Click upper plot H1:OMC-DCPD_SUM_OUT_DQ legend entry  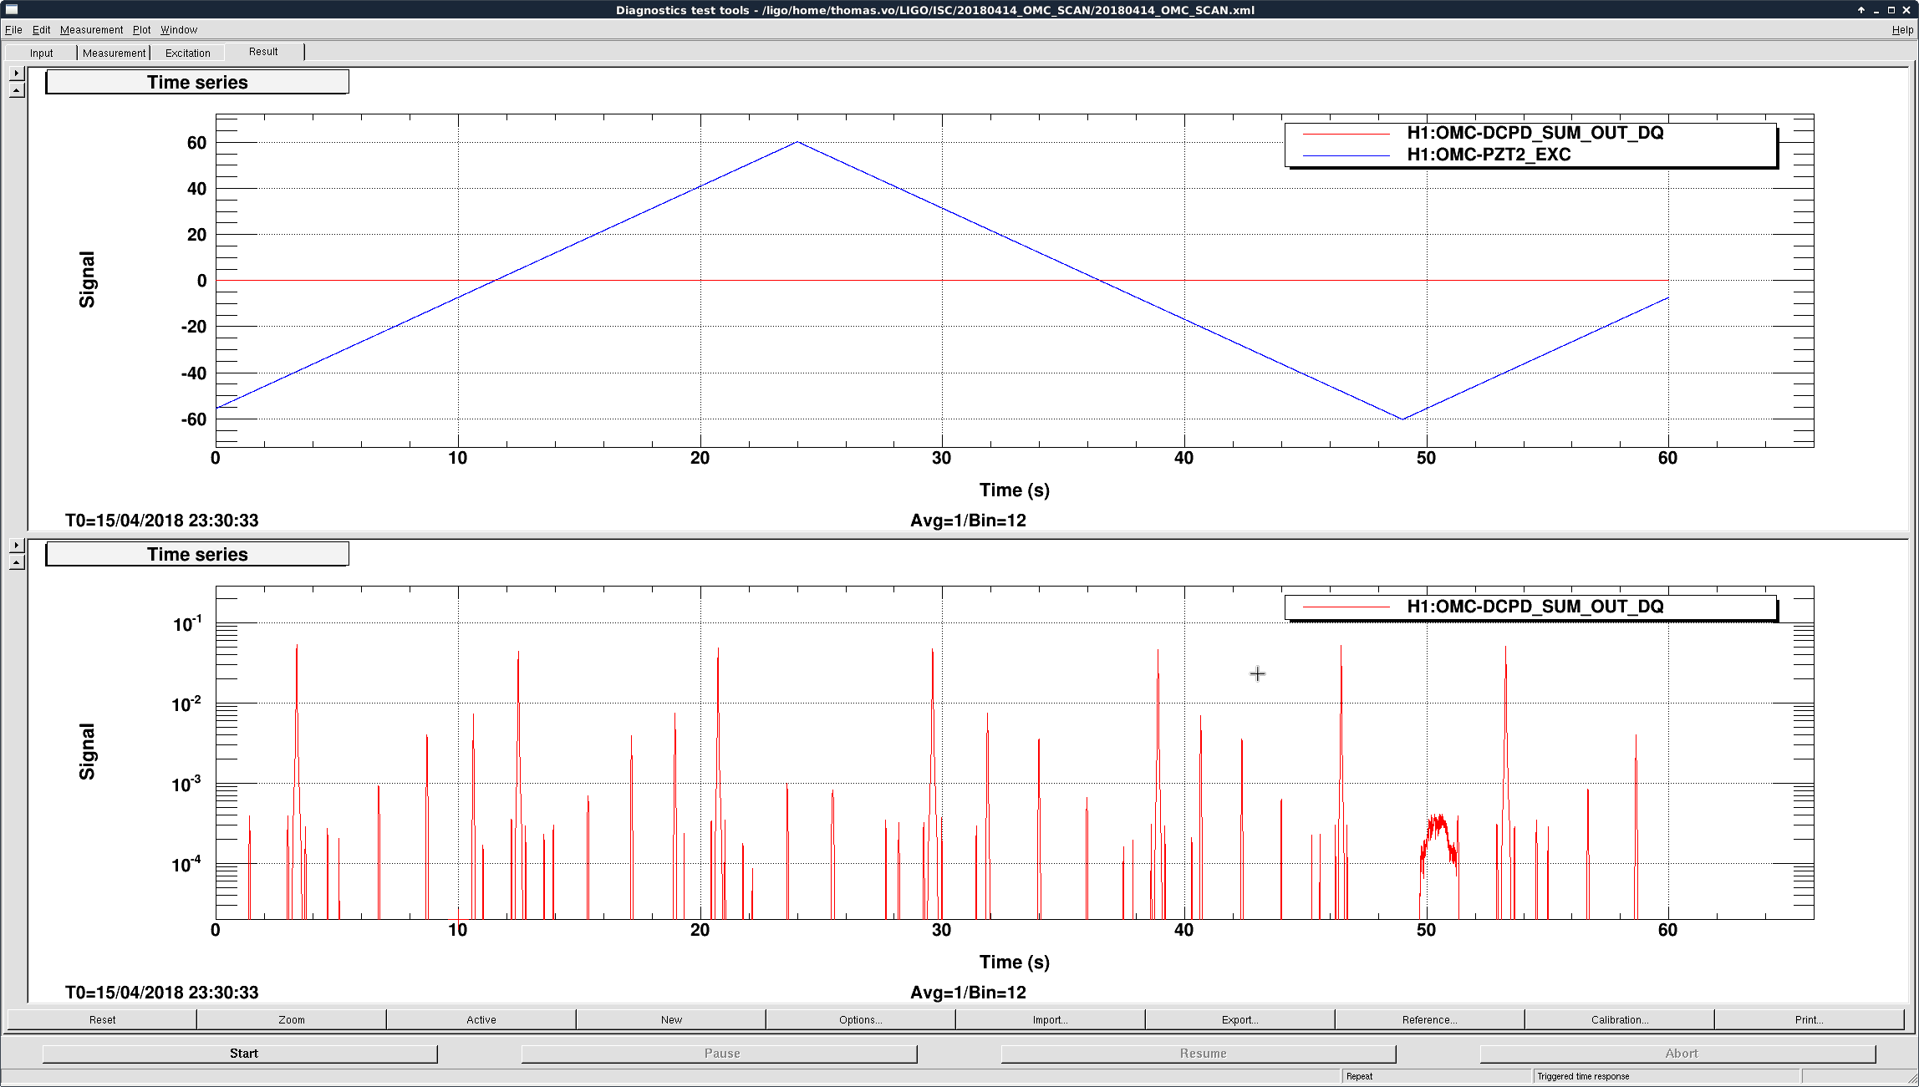click(x=1535, y=133)
